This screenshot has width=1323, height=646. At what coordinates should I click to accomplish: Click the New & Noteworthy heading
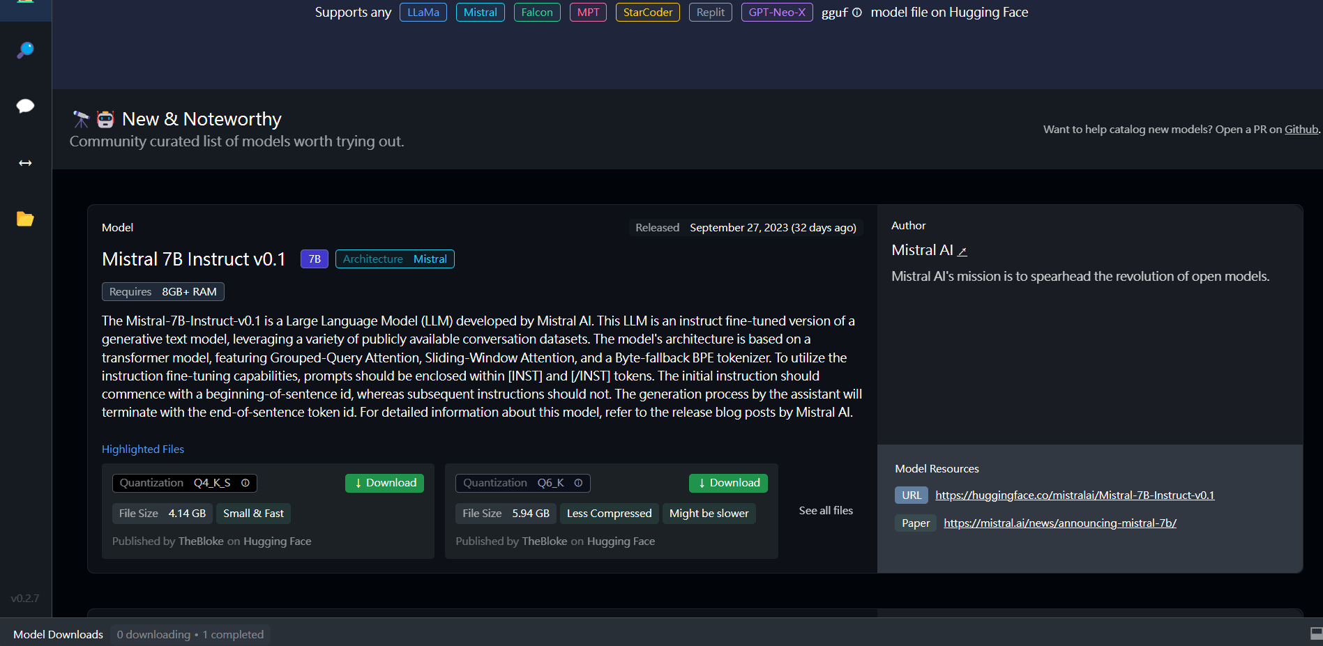point(202,119)
